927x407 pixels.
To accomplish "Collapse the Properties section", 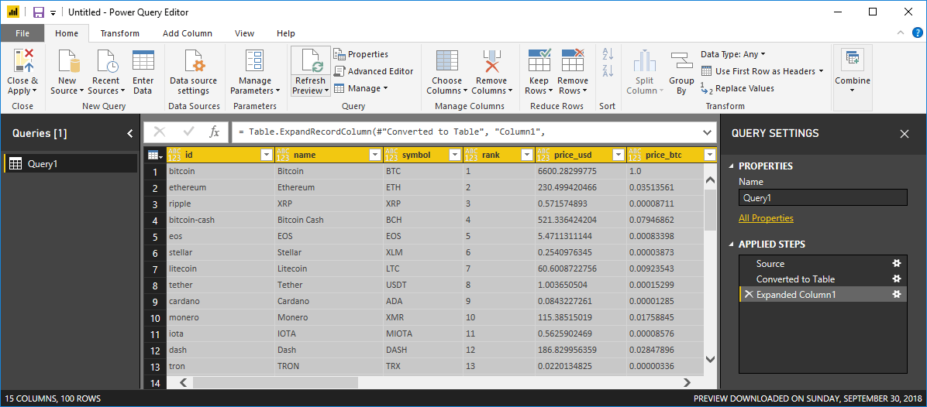I will pos(732,166).
